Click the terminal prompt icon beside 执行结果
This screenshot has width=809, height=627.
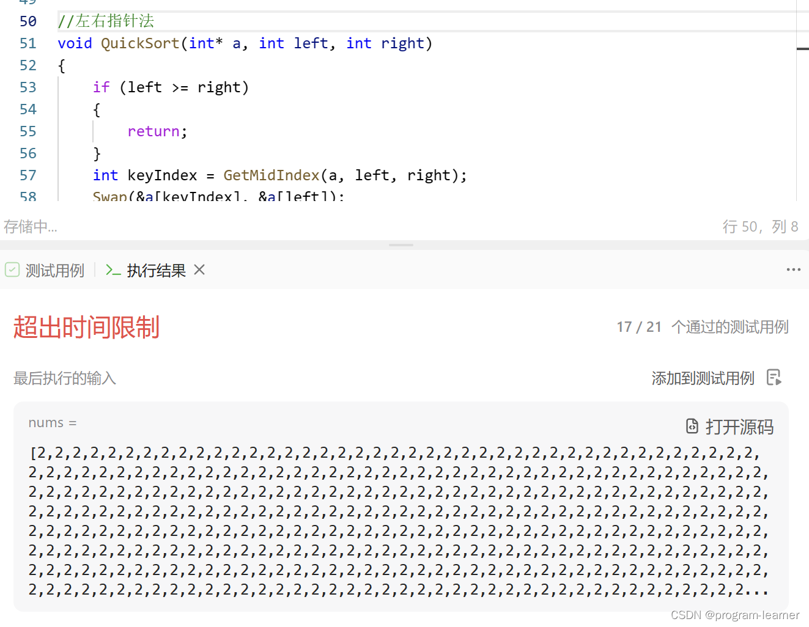[113, 270]
